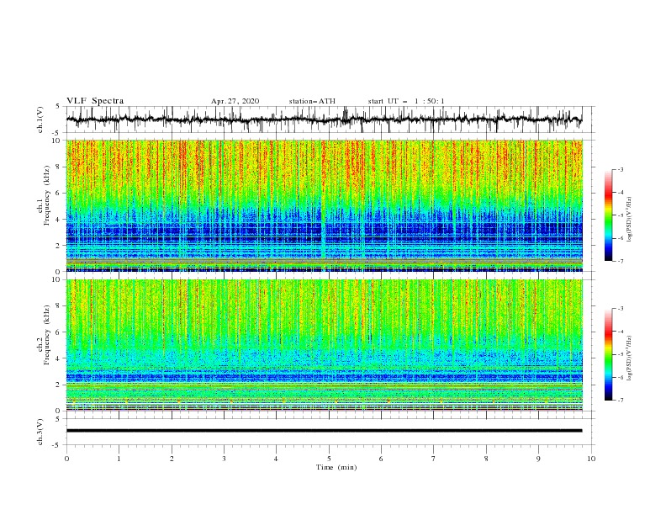Viewport: 666px width, 515px height.
Task: Click time axis tick label '10'
Action: 591,459
